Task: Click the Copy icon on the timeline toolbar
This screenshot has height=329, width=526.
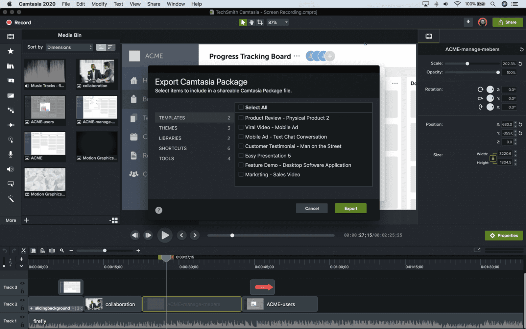Action: point(33,251)
